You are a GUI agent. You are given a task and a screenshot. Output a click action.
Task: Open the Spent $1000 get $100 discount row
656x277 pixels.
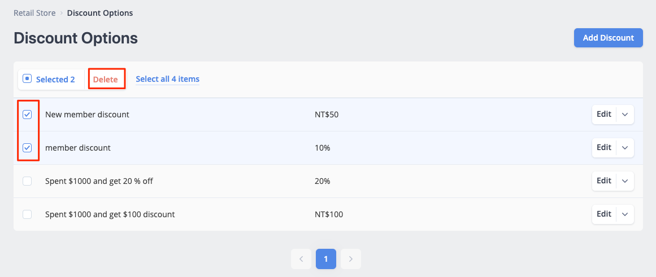(x=328, y=214)
